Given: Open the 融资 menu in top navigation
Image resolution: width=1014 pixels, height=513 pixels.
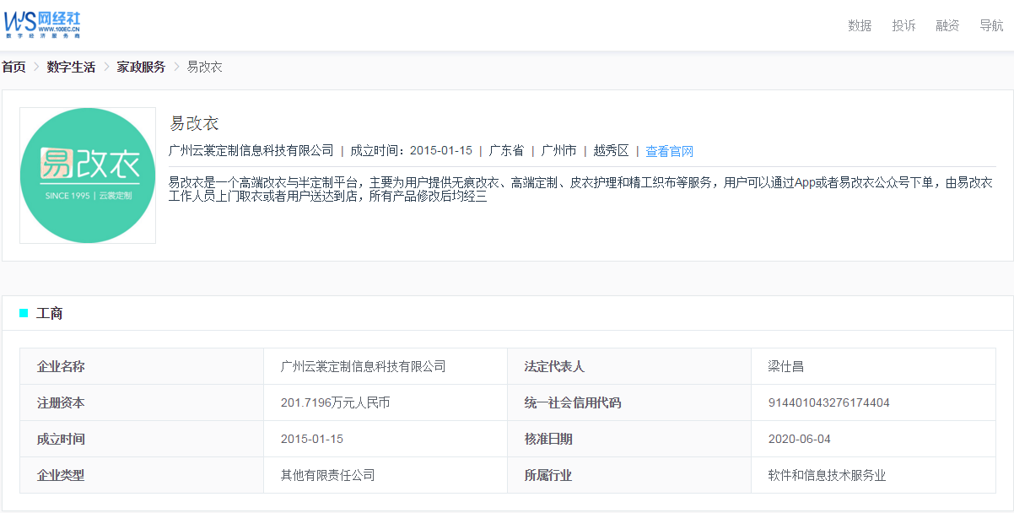Looking at the screenshot, I should 947,25.
